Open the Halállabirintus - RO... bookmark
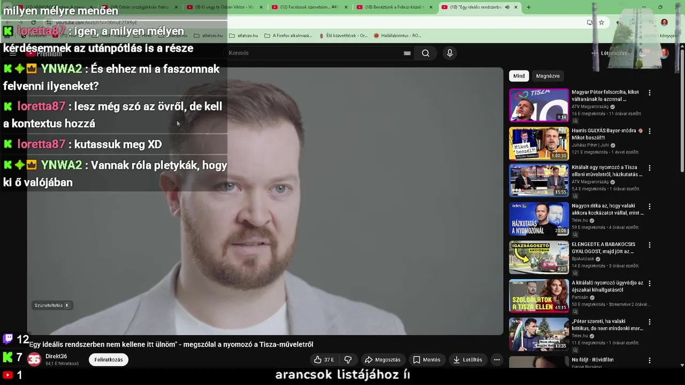The width and height of the screenshot is (685, 385). click(x=398, y=36)
